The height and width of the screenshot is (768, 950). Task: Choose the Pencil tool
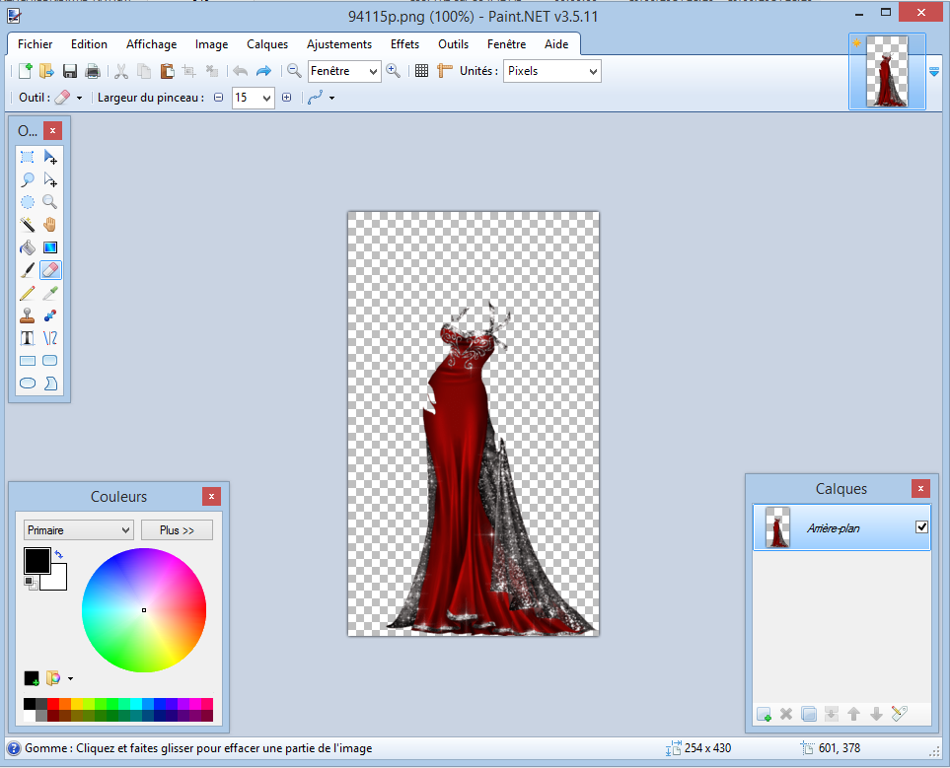click(28, 293)
